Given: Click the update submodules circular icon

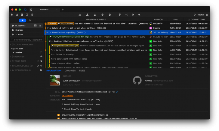Looking at the screenshot, I should point(38,66).
